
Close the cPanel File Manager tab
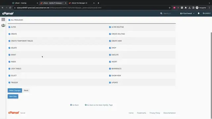94,3
